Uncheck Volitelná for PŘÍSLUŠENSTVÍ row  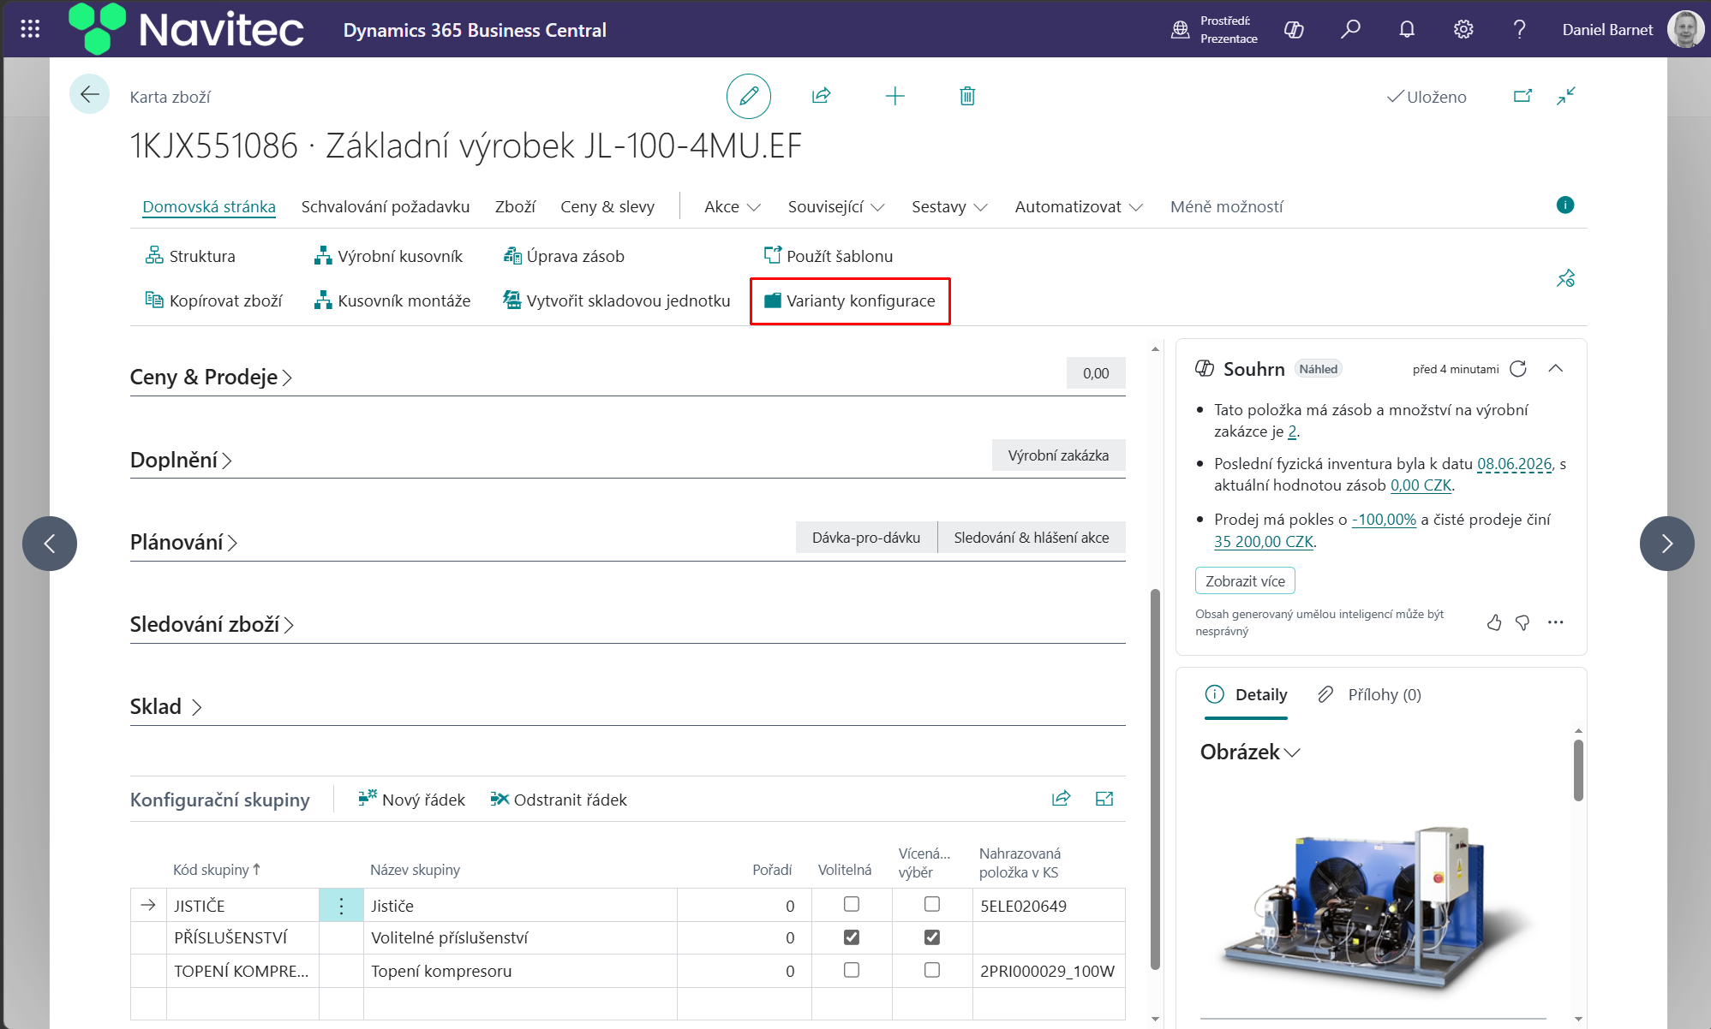[851, 937]
